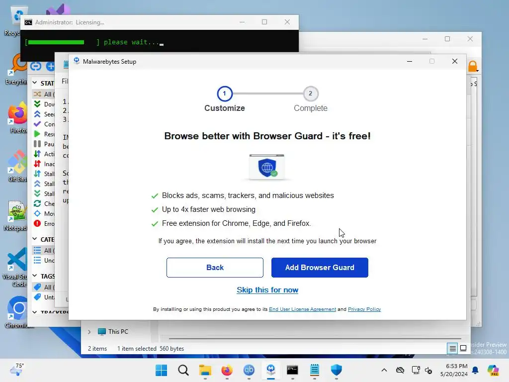Open the Privacy Policy link
Screen dimensions: 509x382
pos(364,309)
